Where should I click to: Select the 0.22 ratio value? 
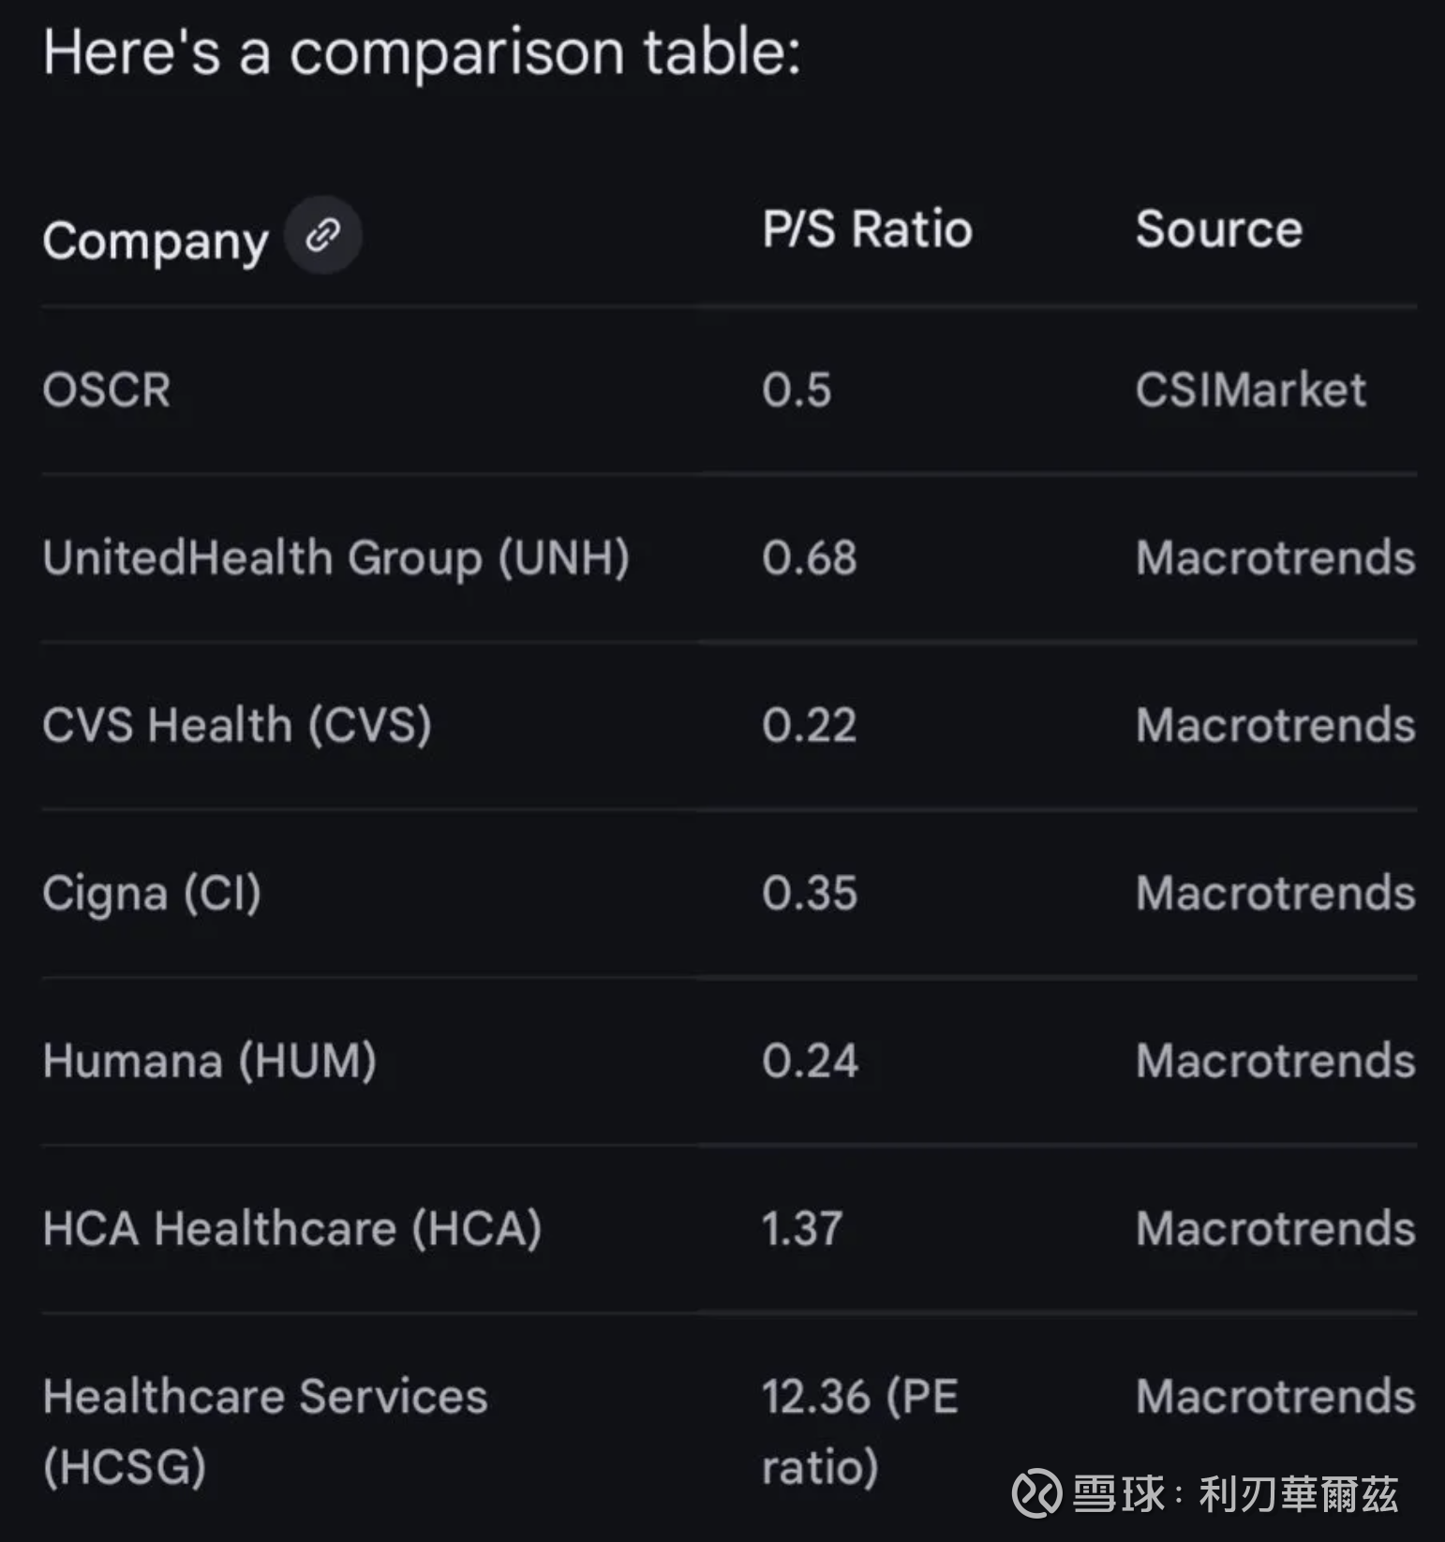(809, 726)
